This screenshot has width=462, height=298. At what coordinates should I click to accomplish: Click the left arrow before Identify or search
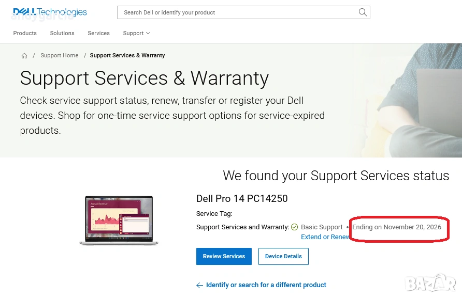199,285
